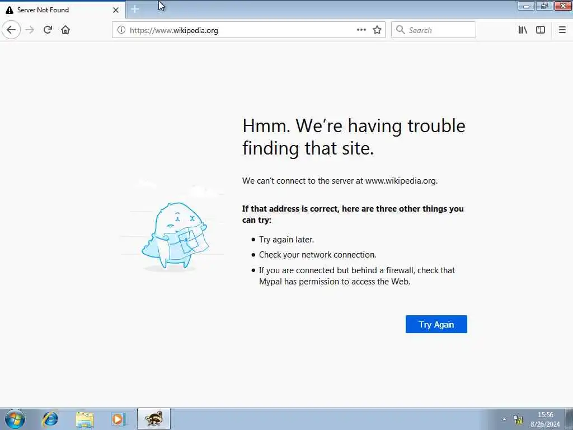Click 'Check your network connection.' text
Screen dimensions: 573x430
pyautogui.click(x=318, y=255)
